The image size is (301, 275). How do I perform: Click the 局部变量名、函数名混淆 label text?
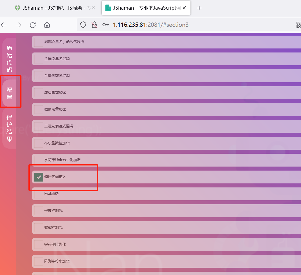tap(64, 42)
